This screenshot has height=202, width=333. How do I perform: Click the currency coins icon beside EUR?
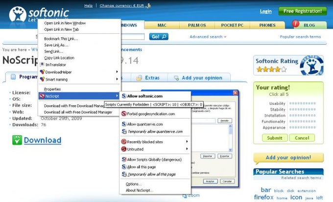[149, 5]
